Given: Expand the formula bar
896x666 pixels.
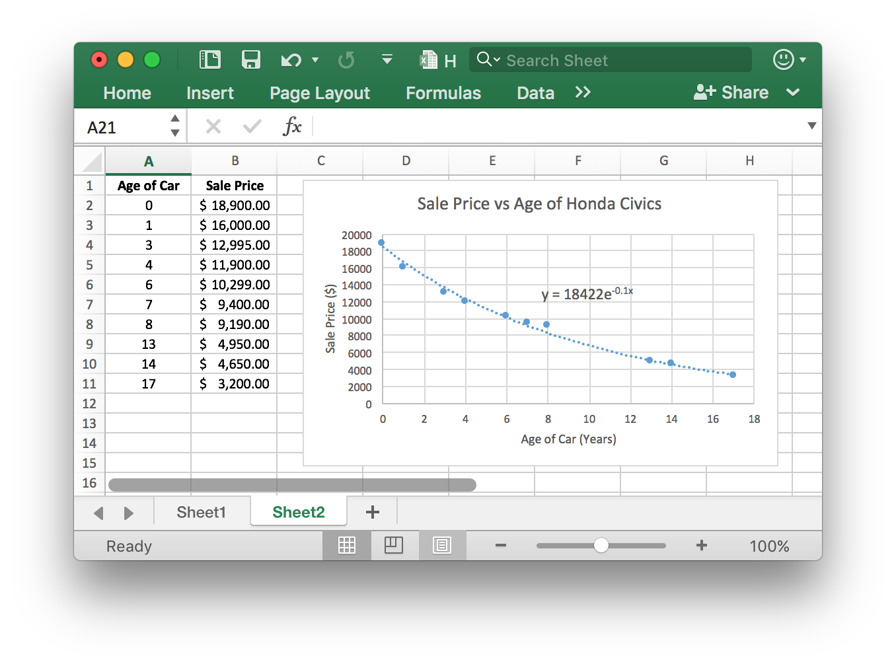Looking at the screenshot, I should coord(811,126).
